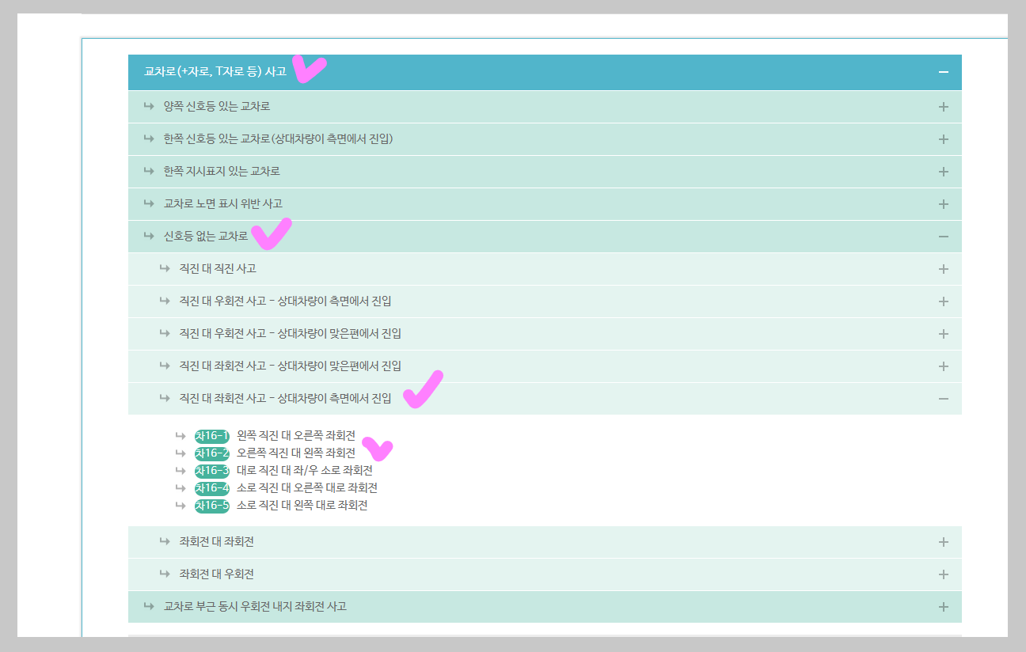Open 소로 직진 대 왼쪽 대로 좌회전
The height and width of the screenshot is (652, 1026).
click(302, 505)
